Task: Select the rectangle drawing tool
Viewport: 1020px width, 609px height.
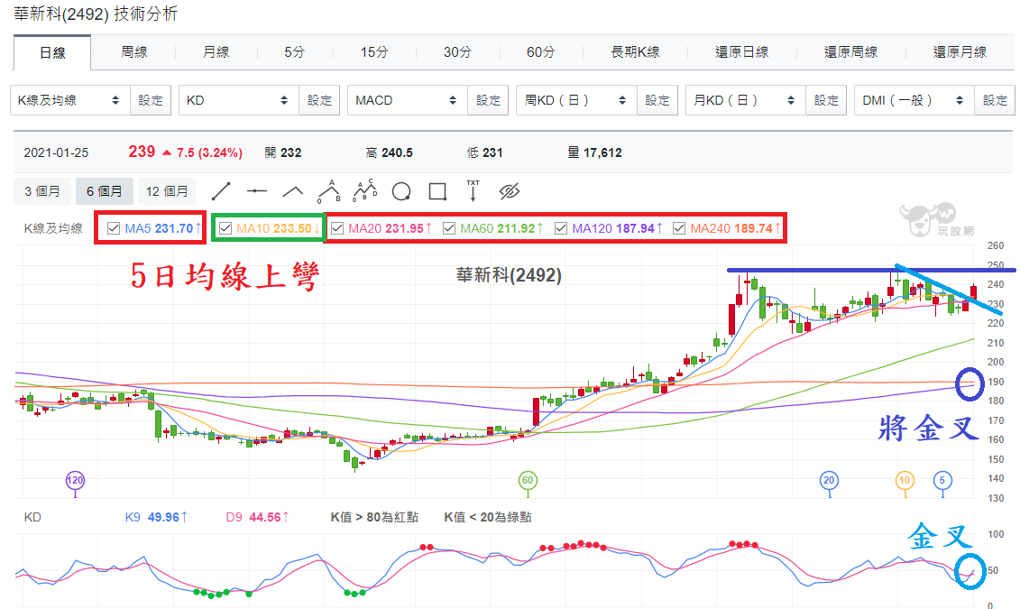Action: [437, 191]
